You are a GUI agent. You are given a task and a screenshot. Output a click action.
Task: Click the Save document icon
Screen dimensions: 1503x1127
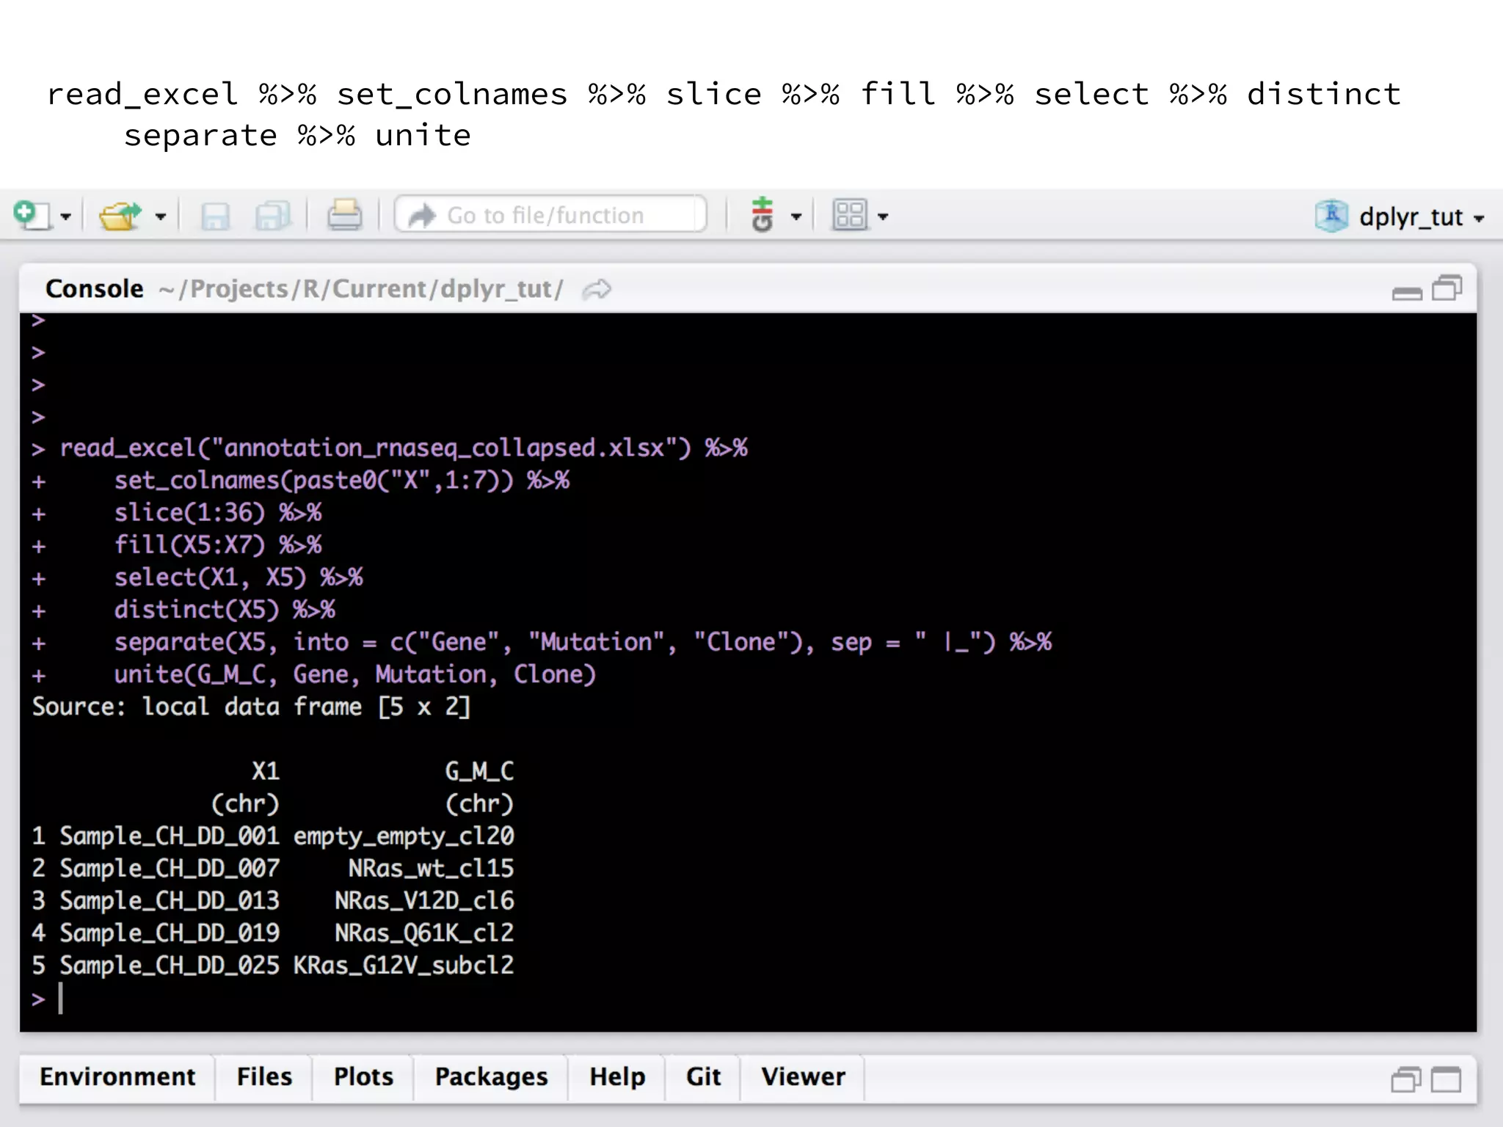coord(215,216)
